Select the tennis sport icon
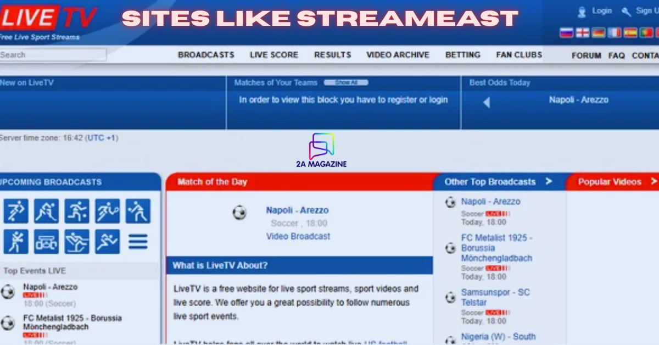 [107, 212]
